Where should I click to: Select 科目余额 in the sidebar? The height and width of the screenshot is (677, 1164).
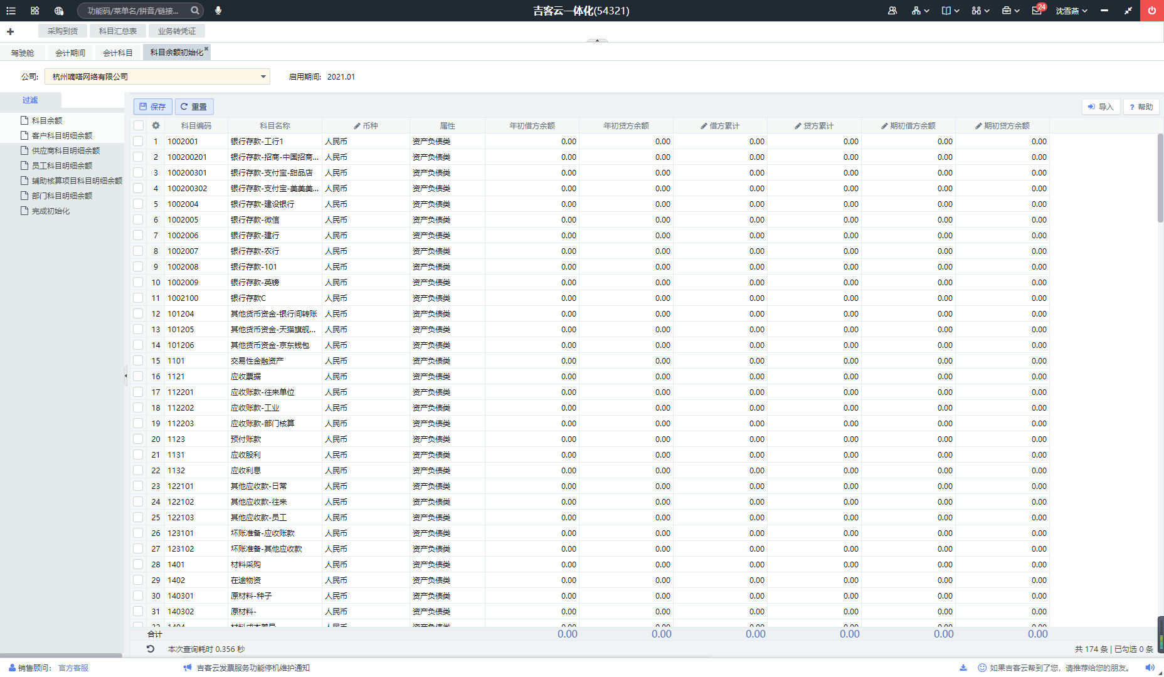47,120
